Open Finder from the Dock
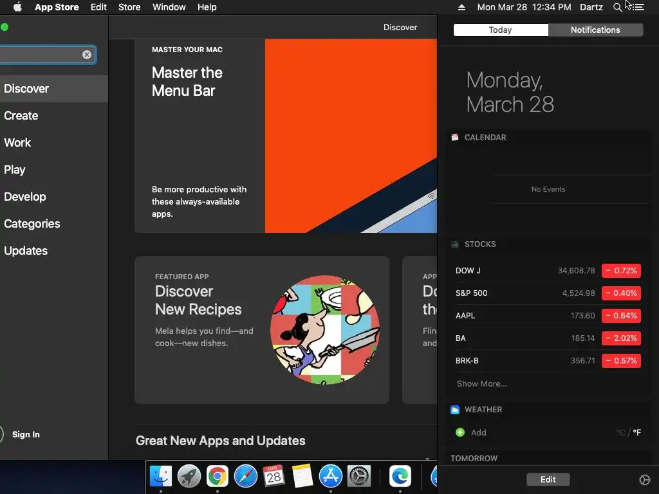Screen dimensions: 659x494 pyautogui.click(x=161, y=476)
